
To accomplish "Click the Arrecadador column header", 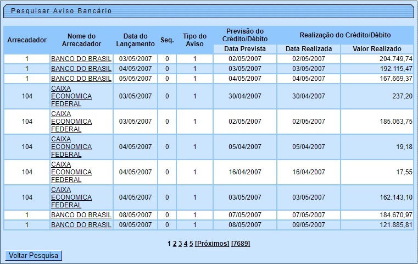I will coord(27,40).
